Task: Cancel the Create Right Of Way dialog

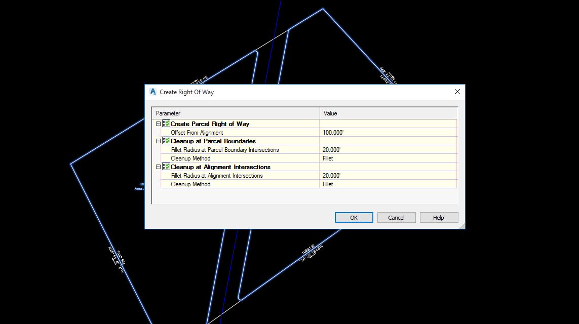Action: [396, 217]
